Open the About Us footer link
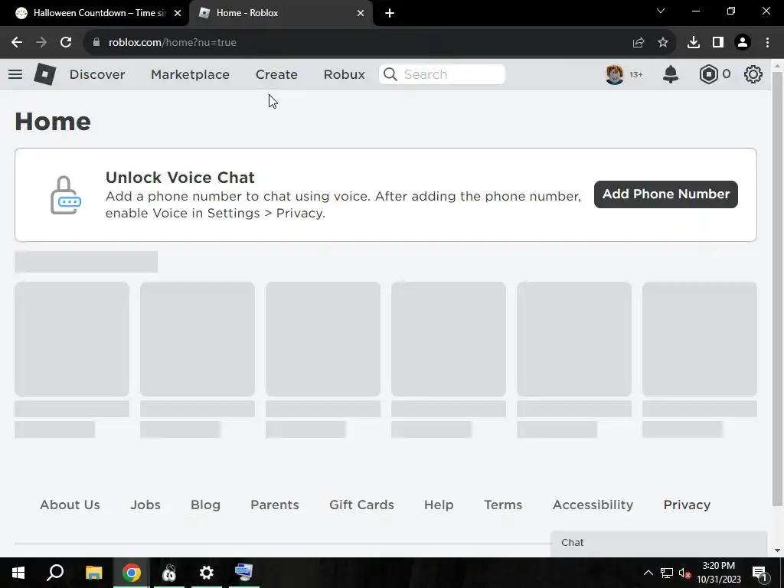 (70, 505)
